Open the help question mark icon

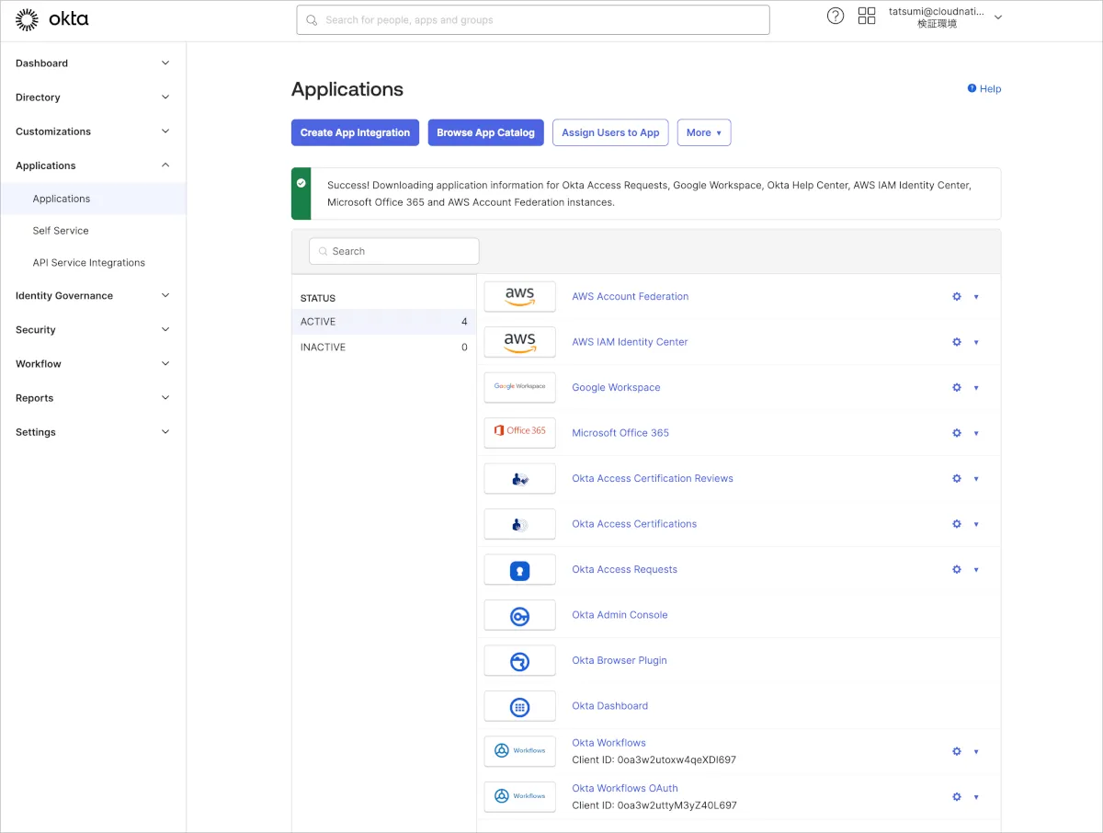(x=835, y=16)
